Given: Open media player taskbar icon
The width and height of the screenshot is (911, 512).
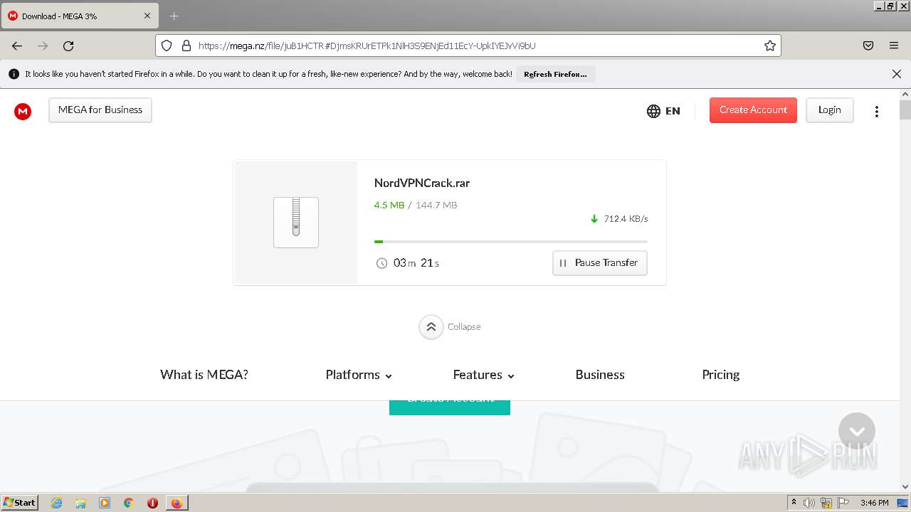Looking at the screenshot, I should (105, 503).
